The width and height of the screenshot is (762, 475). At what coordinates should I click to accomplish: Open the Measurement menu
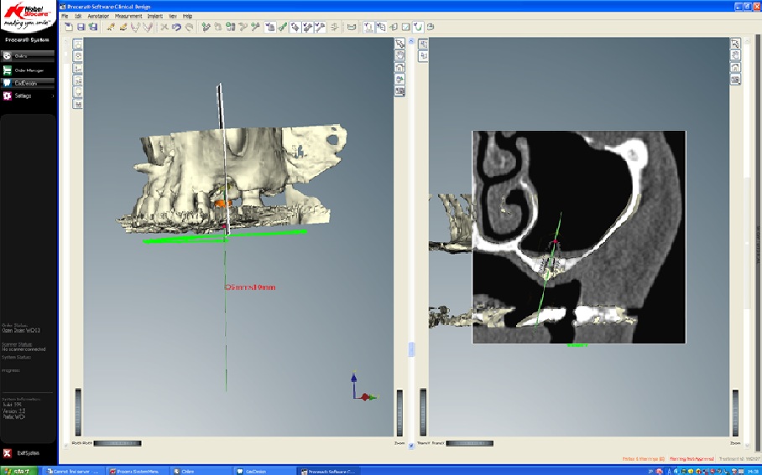pos(128,16)
